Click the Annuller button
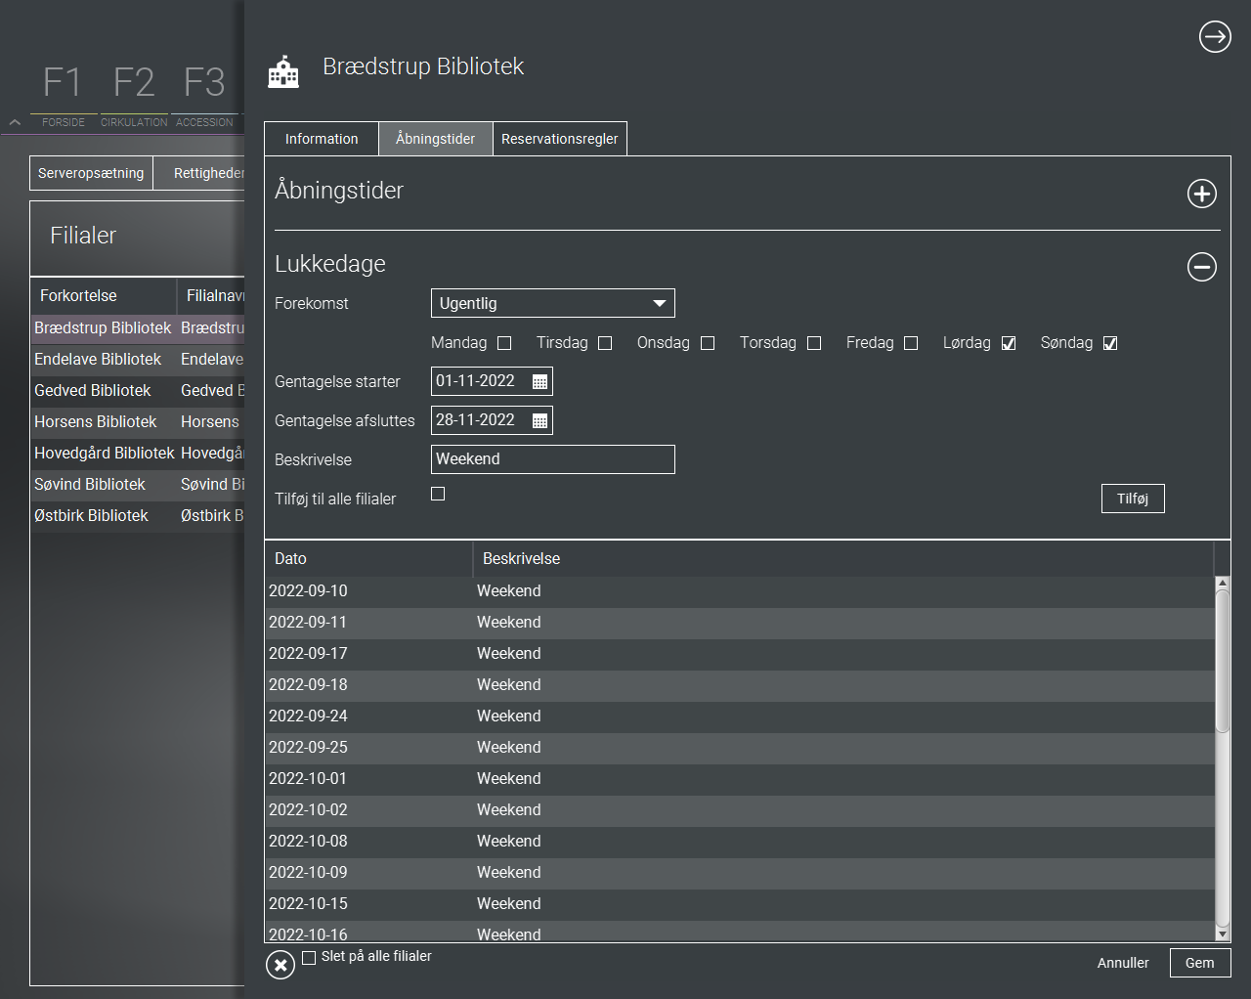1251x999 pixels. coord(1123,963)
